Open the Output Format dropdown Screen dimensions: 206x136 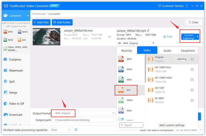pos(84,113)
